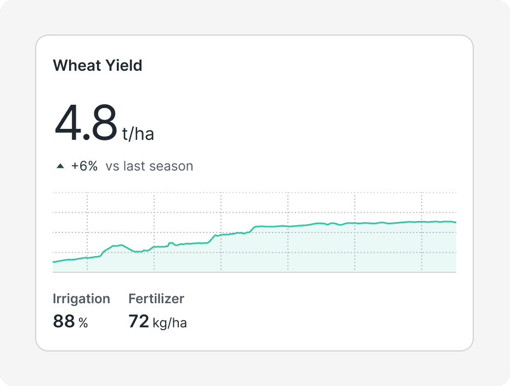Screen dimensions: 510x386
Task: Click the right end of the chart line
Action: 455,222
